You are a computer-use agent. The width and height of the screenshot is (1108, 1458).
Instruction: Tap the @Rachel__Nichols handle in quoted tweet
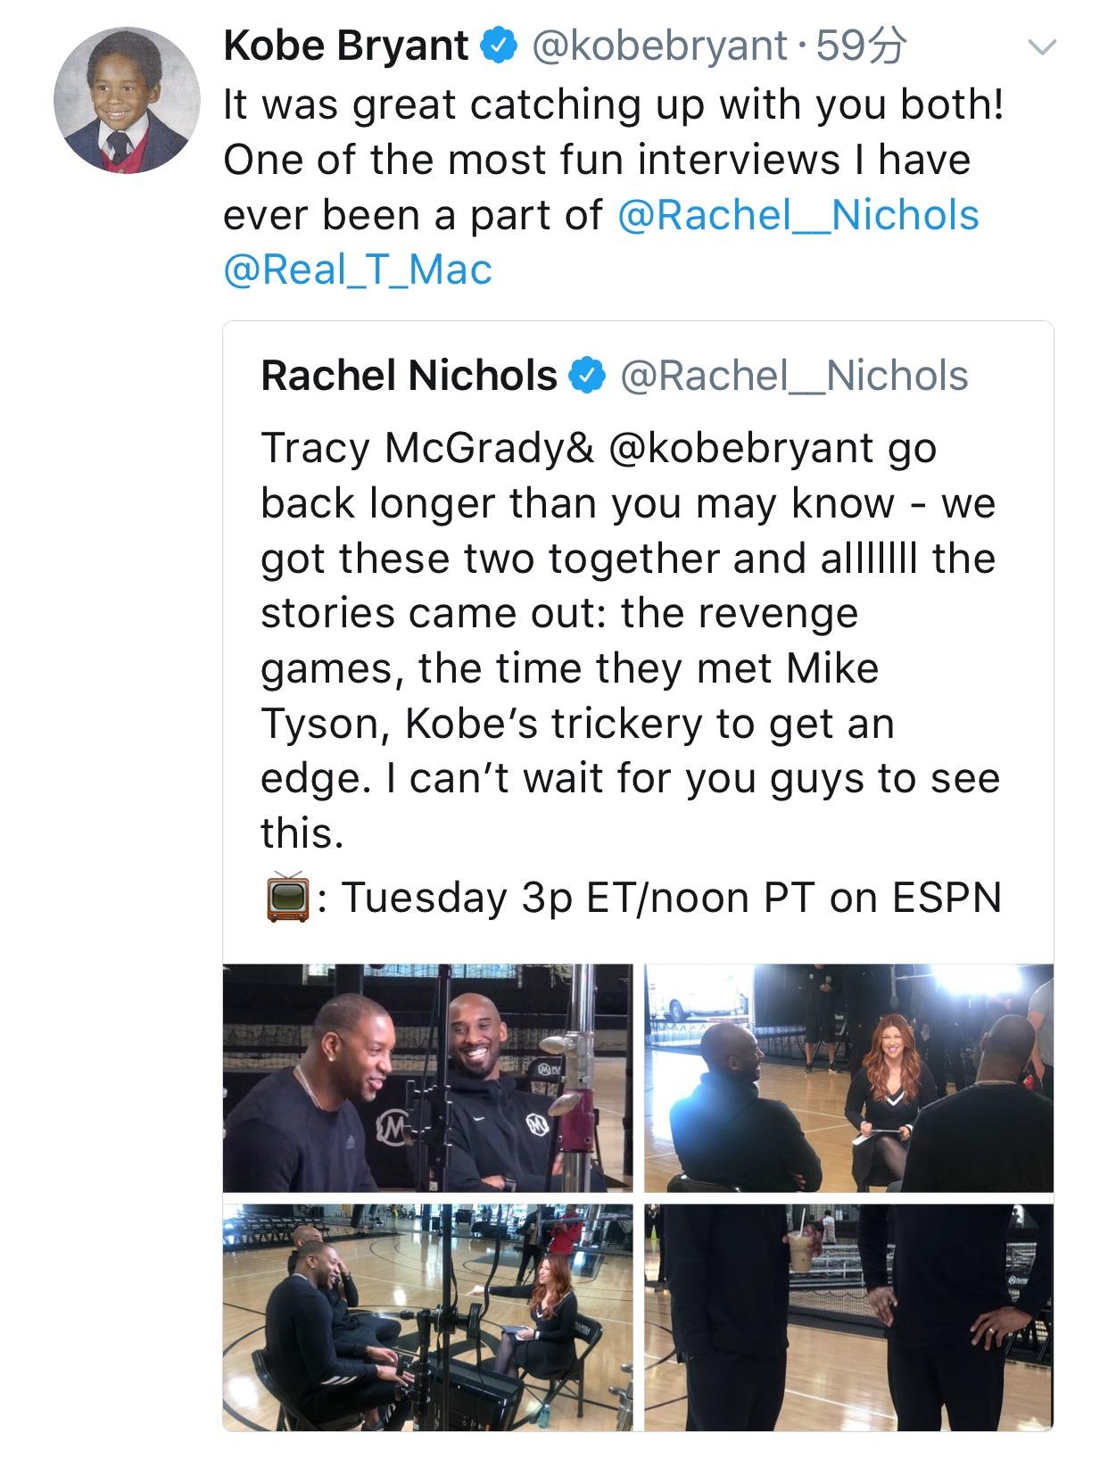click(793, 376)
